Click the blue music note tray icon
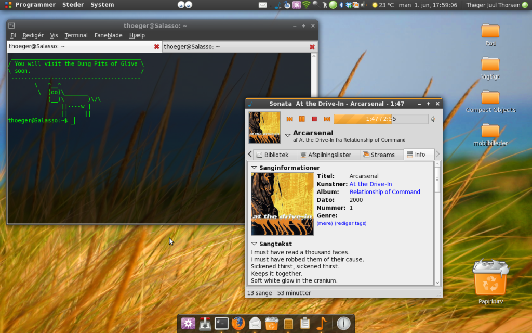This screenshot has height=333, width=532. tap(278, 5)
